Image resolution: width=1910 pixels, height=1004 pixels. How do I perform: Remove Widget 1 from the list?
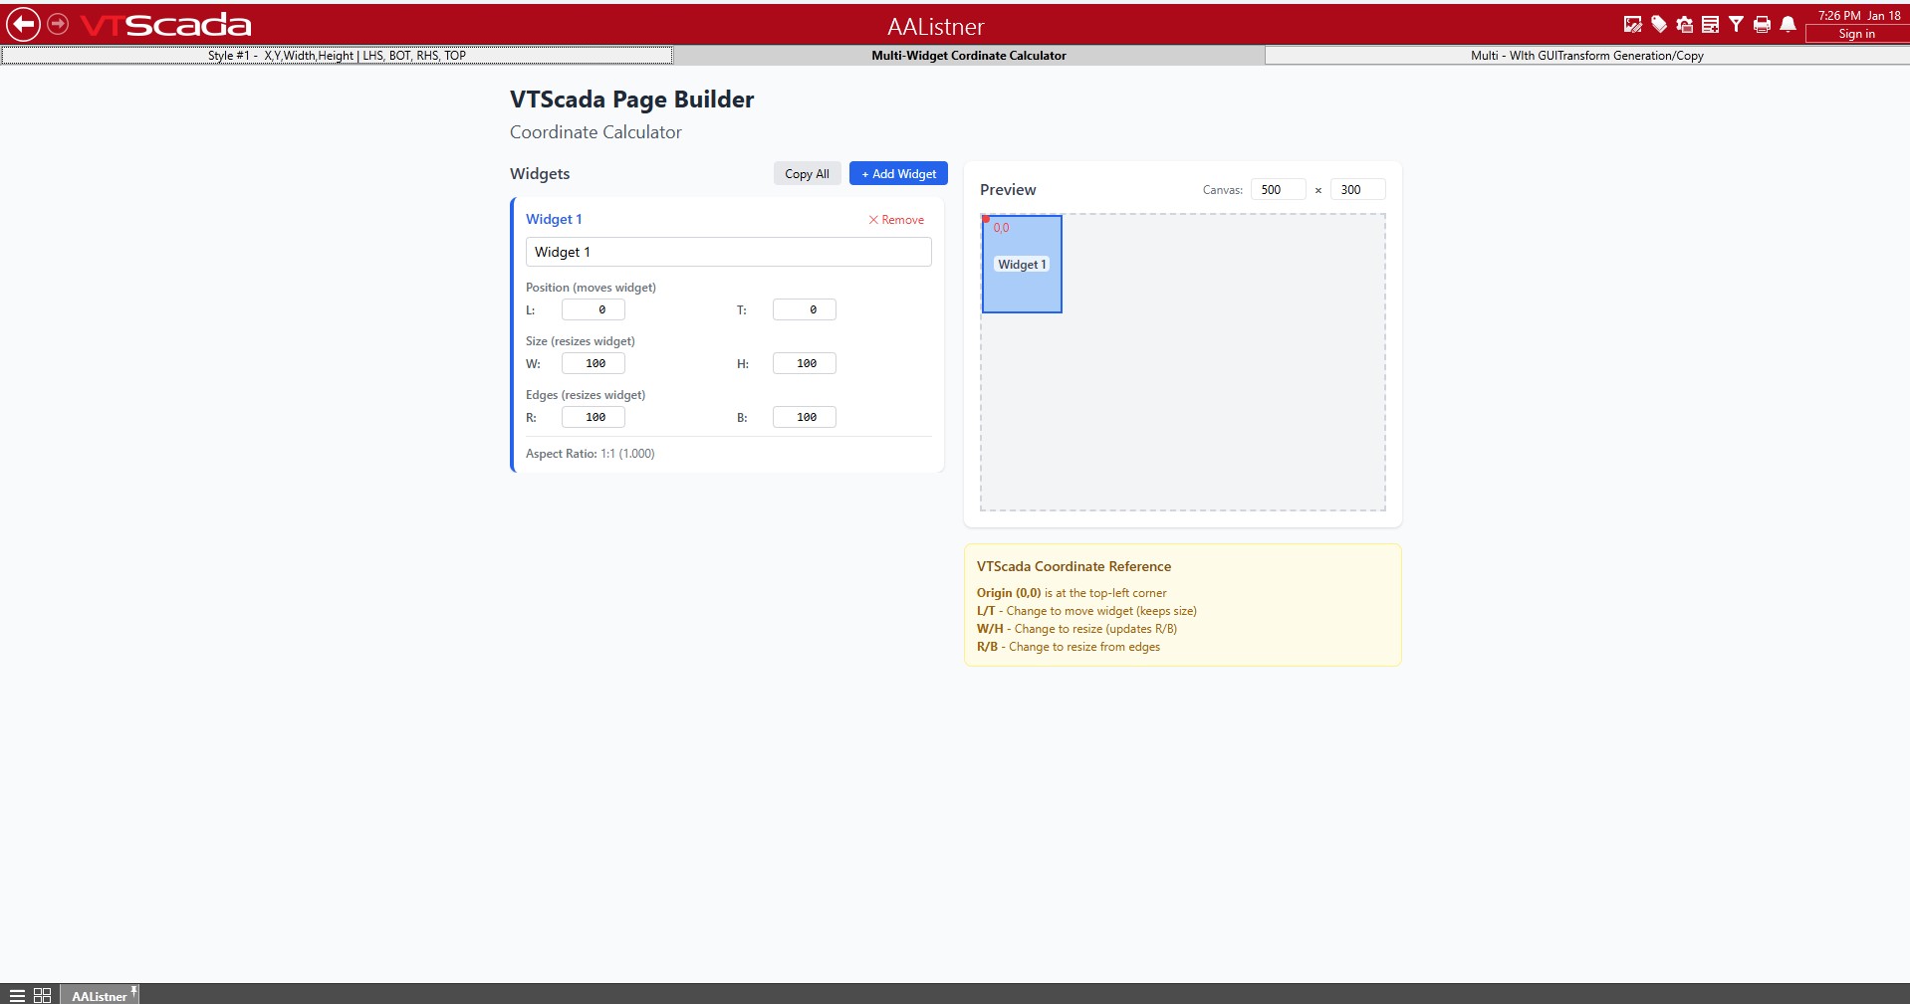tap(896, 220)
